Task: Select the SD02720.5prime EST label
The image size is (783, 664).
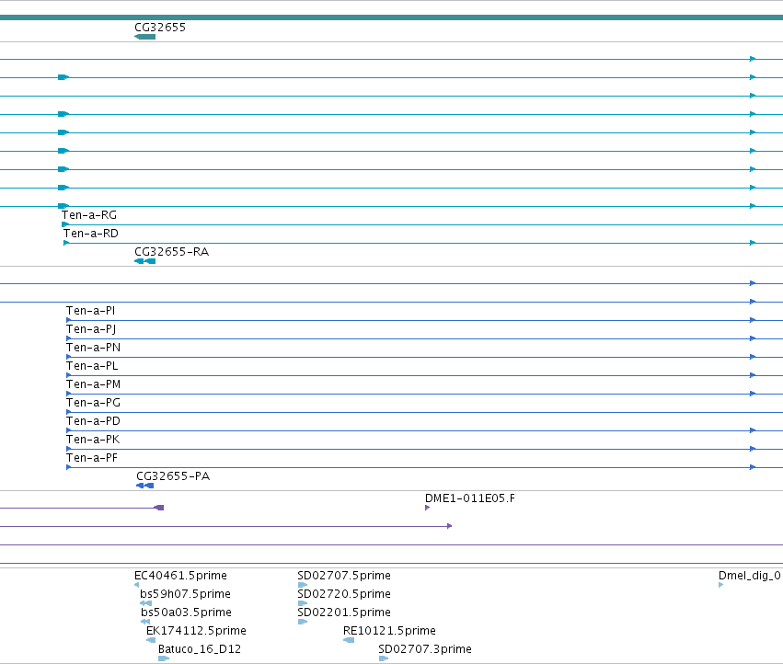Action: (x=343, y=595)
